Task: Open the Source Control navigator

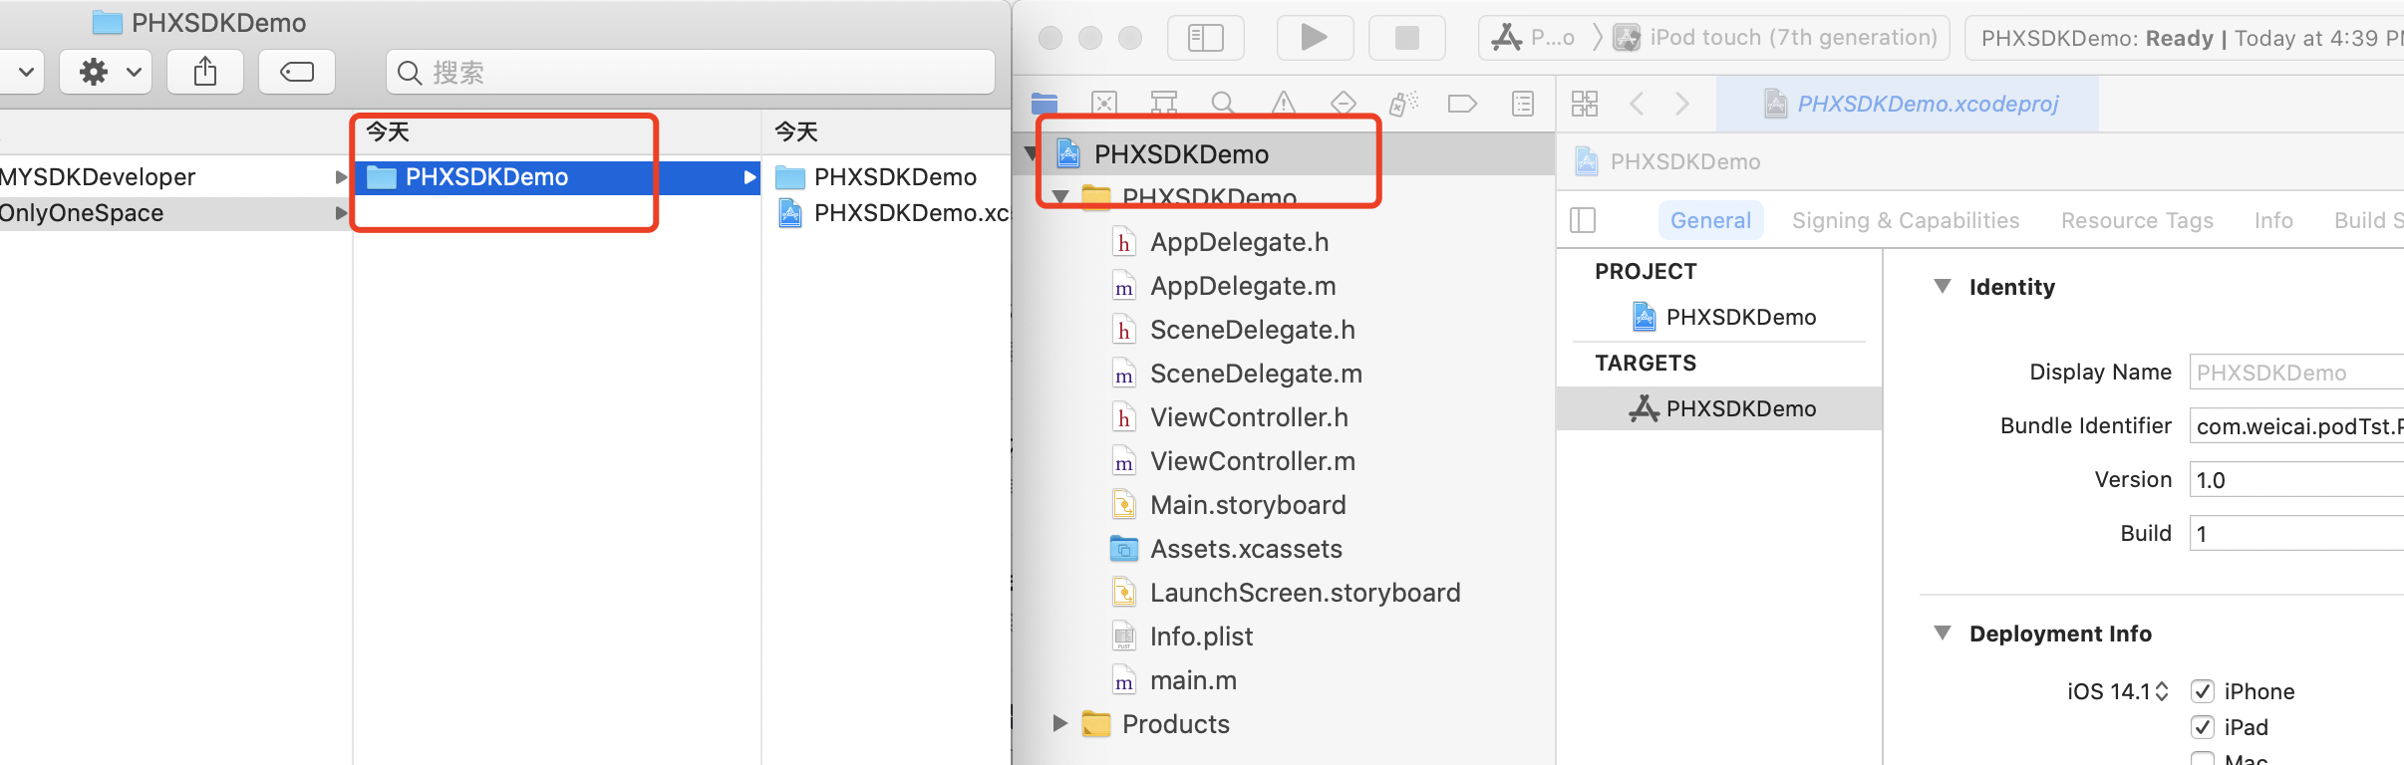Action: [x=1104, y=103]
